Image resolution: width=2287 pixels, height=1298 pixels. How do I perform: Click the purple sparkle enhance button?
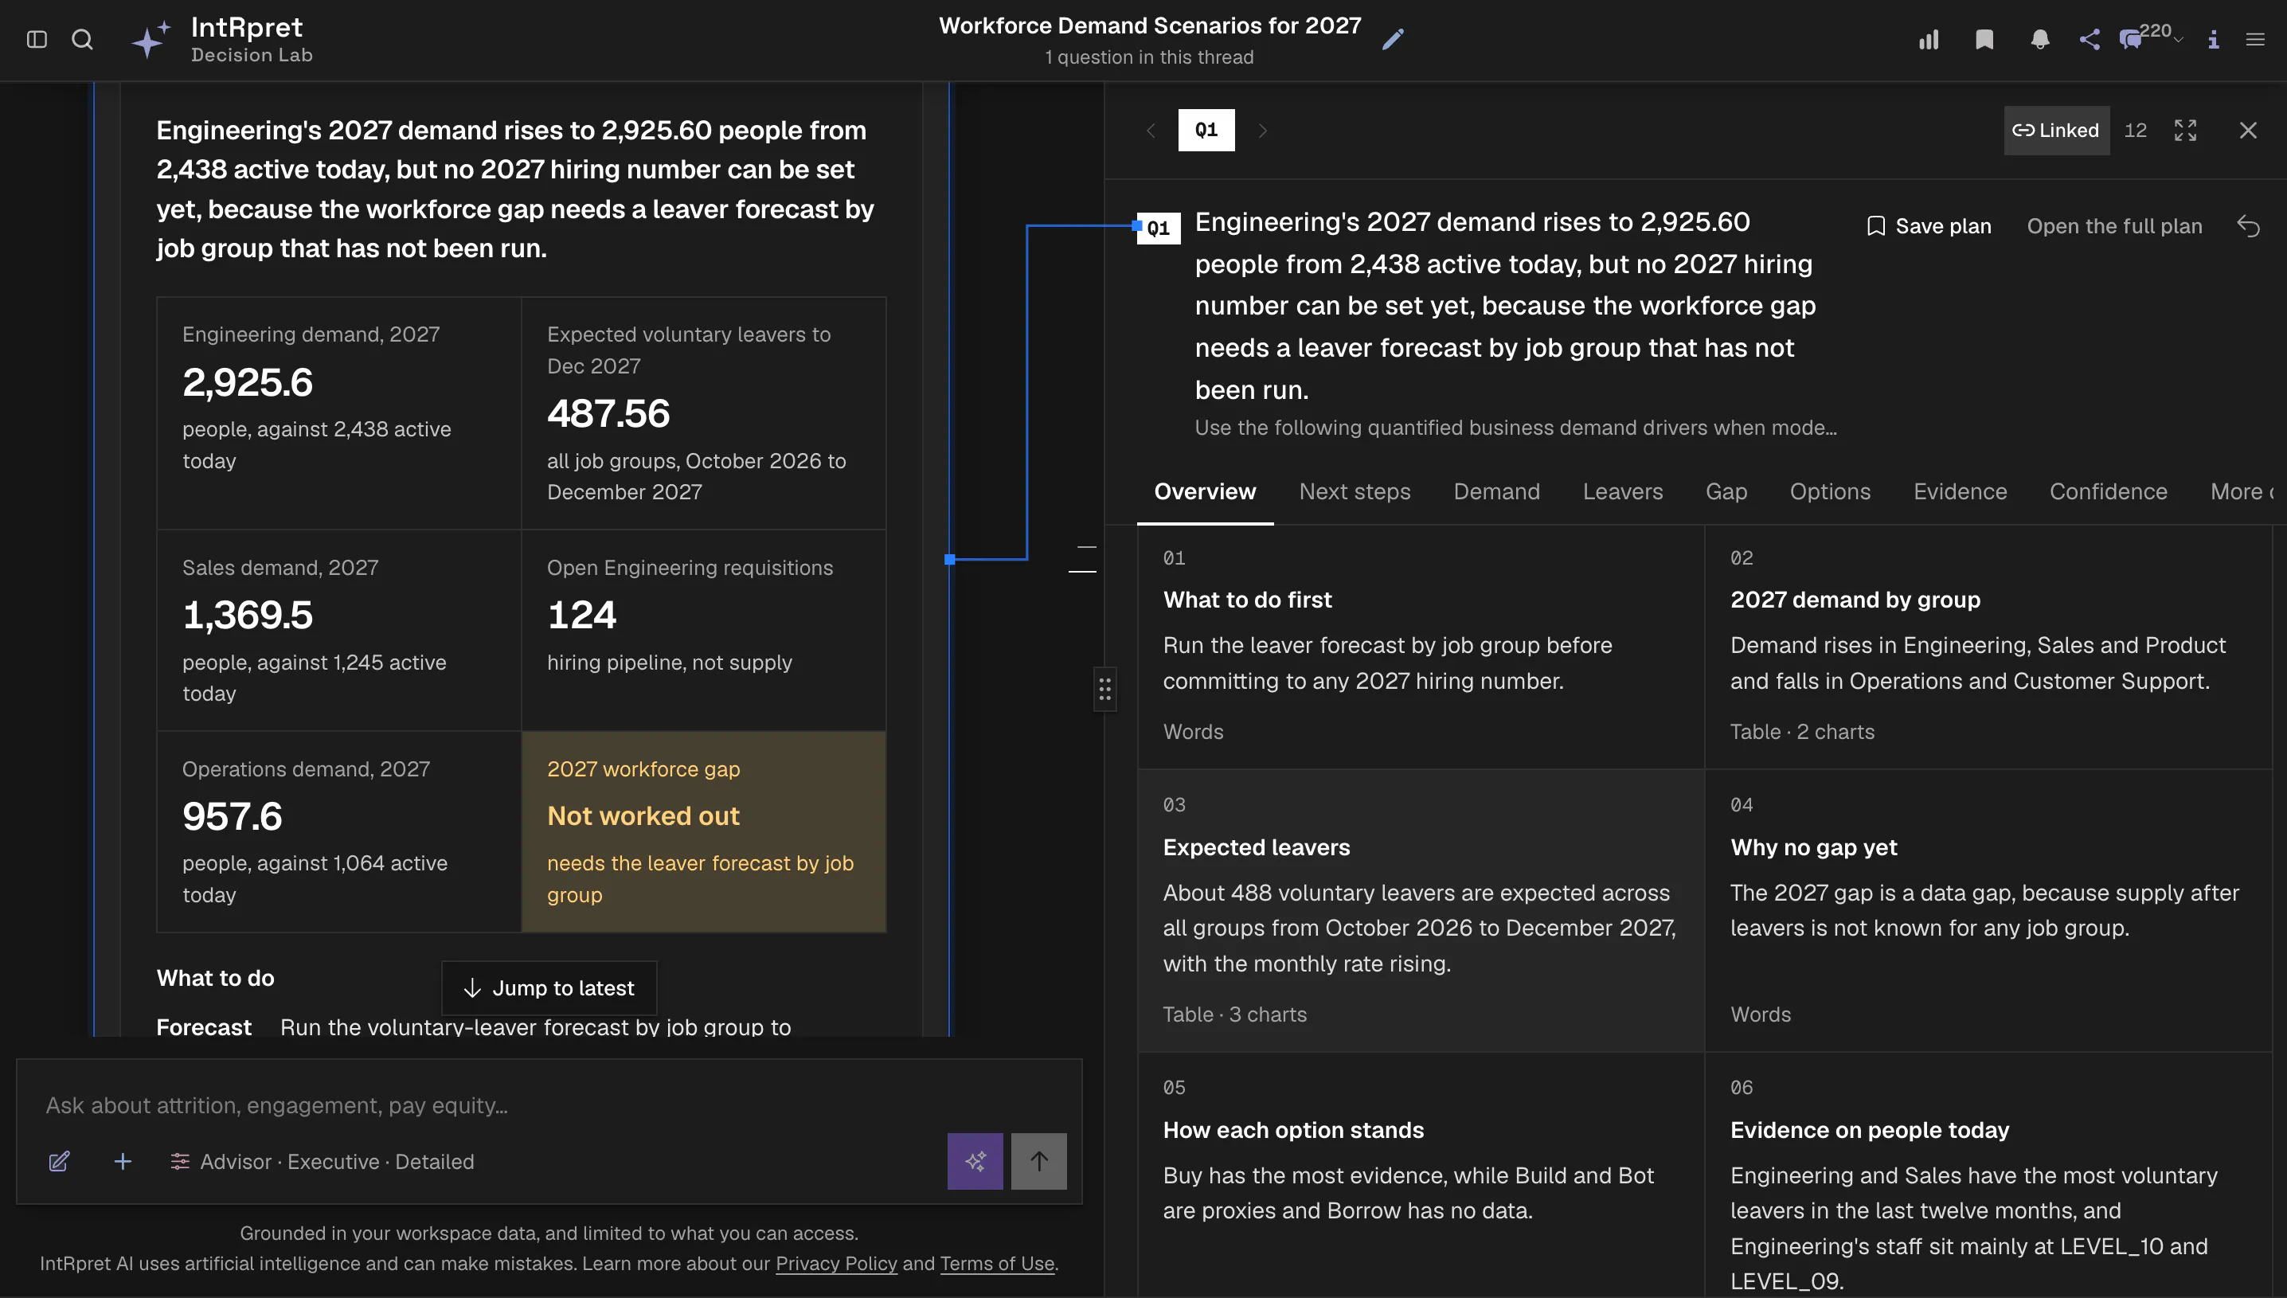tap(975, 1162)
